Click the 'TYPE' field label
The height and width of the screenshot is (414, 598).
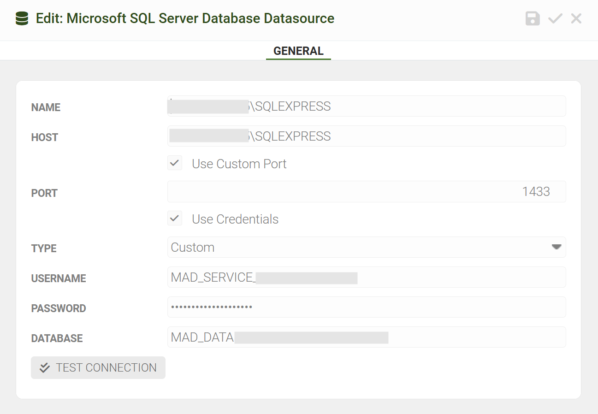[44, 248]
